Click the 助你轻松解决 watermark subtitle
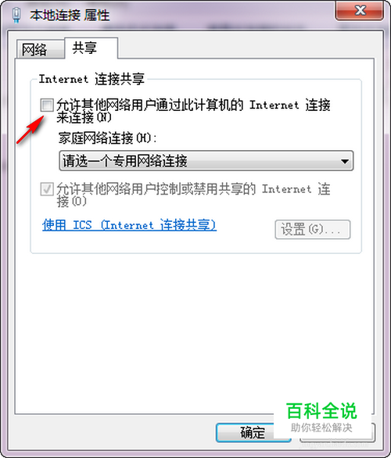The height and width of the screenshot is (458, 391). pos(321,428)
